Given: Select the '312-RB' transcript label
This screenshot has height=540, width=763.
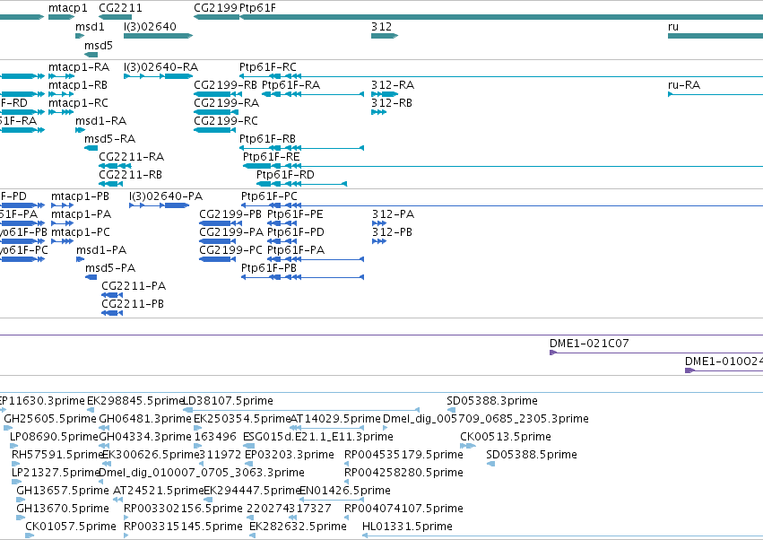Looking at the screenshot, I should click(x=392, y=103).
